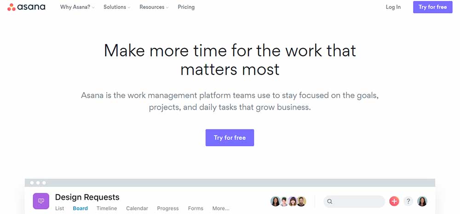Click the search magnifier icon

coord(330,202)
